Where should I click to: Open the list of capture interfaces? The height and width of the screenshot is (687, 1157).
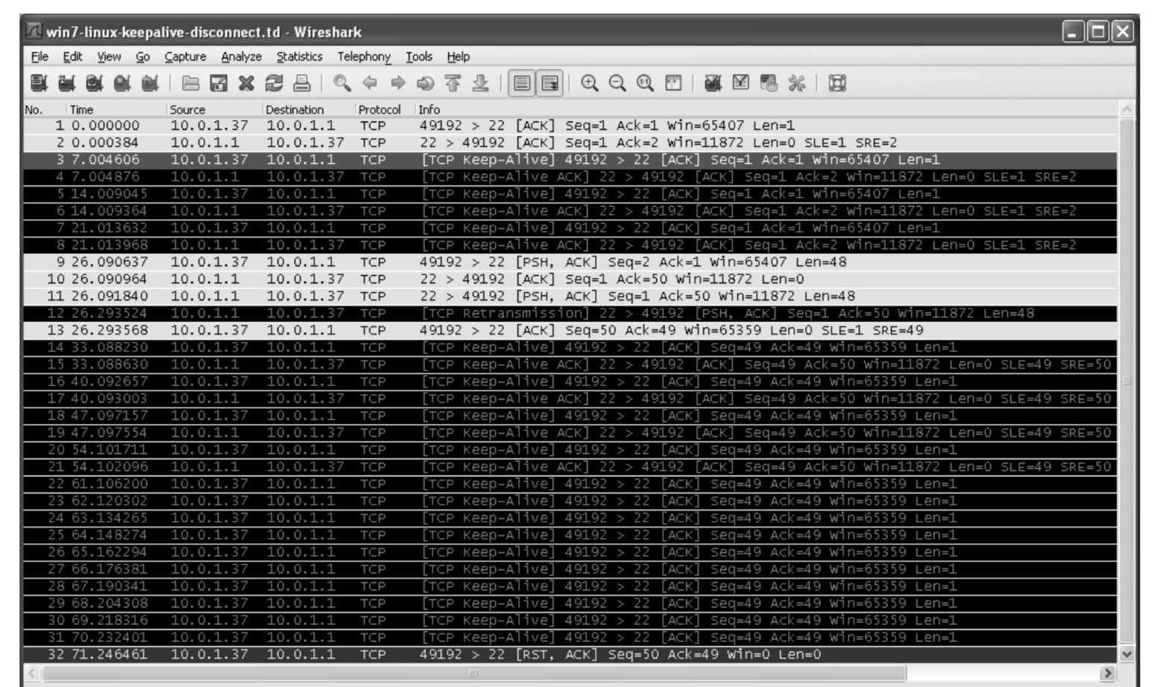(39, 83)
